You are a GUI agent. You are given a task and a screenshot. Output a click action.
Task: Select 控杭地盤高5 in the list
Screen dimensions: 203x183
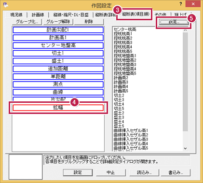pyautogui.click(x=125, y=73)
